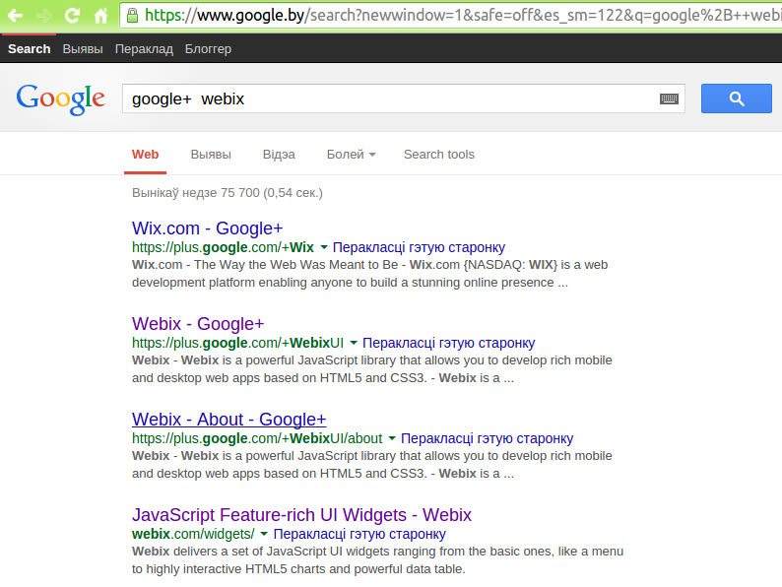Click the https://plus.google.com/+WebixUI/about URL text

(x=257, y=438)
